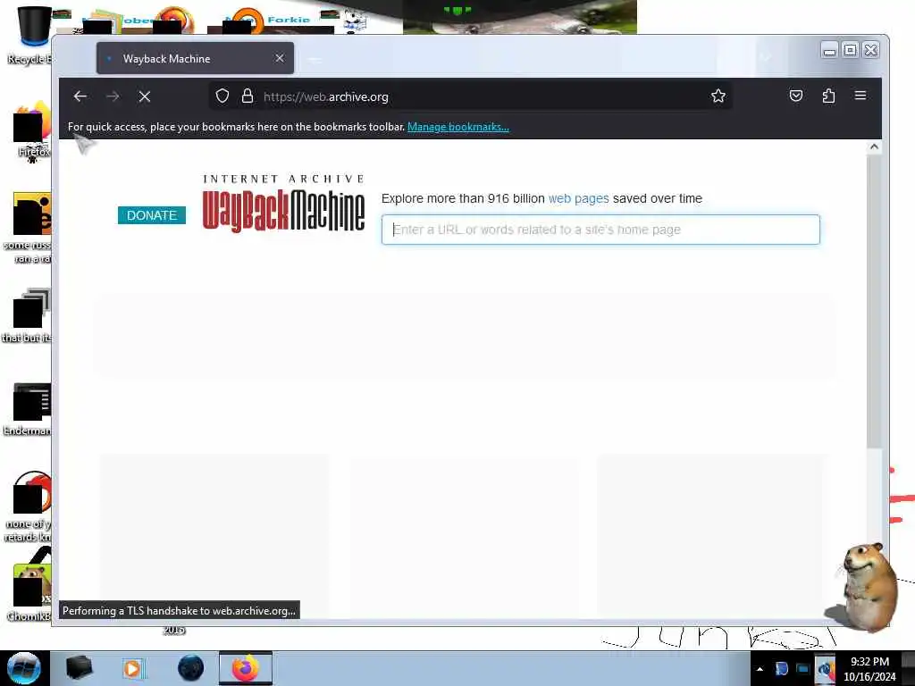The height and width of the screenshot is (686, 915).
Task: Open the Manage bookmarks link
Action: [458, 127]
